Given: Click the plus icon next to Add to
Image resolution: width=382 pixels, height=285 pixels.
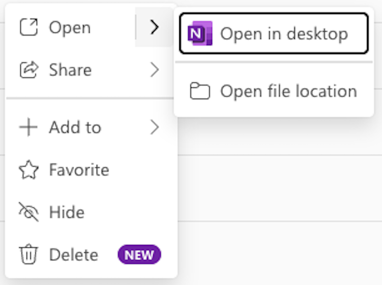Looking at the screenshot, I should tap(28, 127).
